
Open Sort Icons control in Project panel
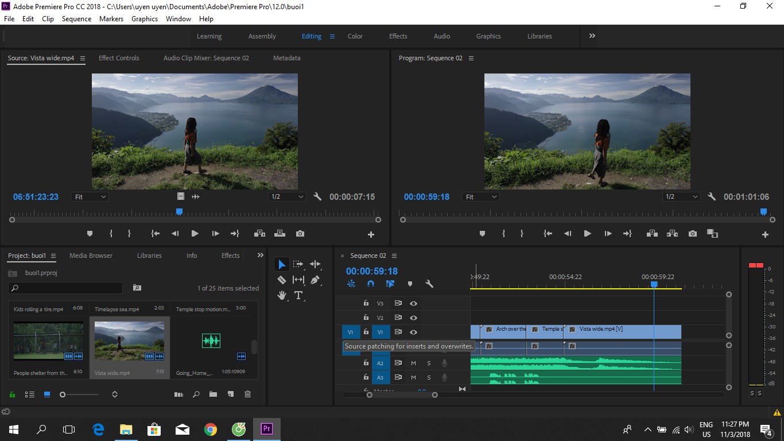115,394
